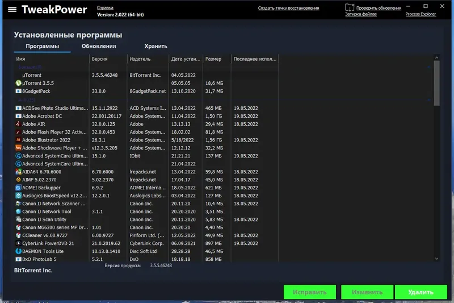Open the hamburger menu beside TweakPower
This screenshot has width=454, height=303.
tap(12, 10)
